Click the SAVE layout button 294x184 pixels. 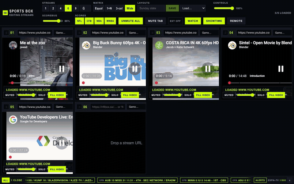pyautogui.click(x=172, y=8)
